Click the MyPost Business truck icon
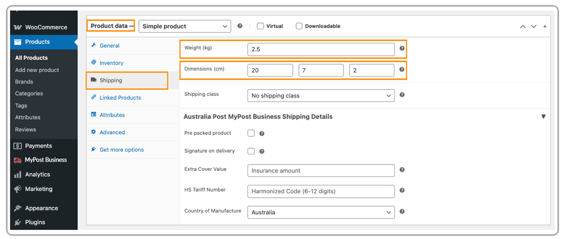The width and height of the screenshot is (565, 239). (18, 160)
